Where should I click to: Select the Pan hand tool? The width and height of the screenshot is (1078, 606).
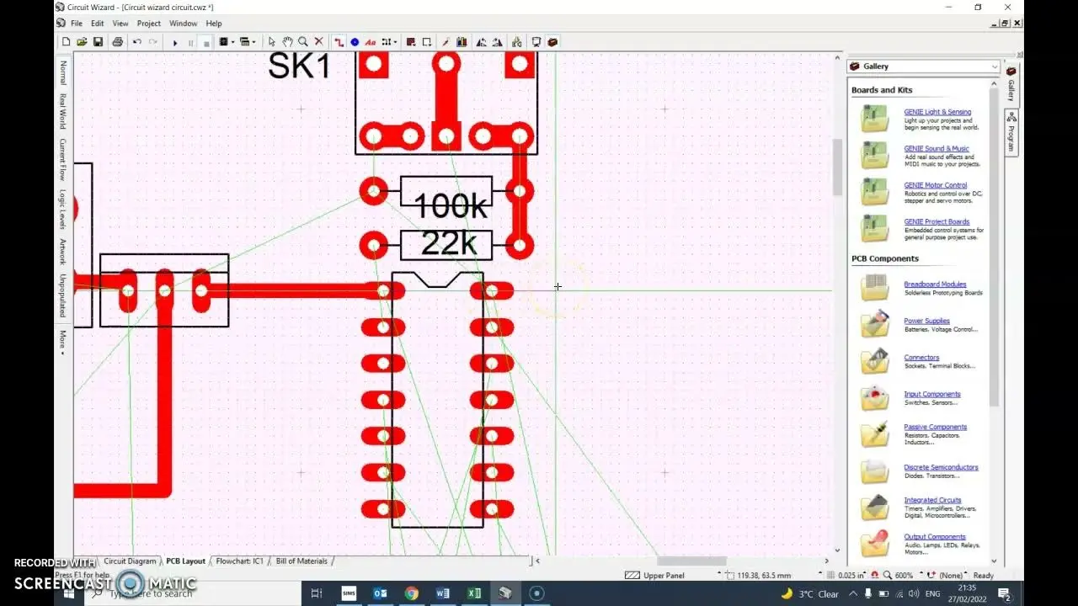(x=287, y=42)
